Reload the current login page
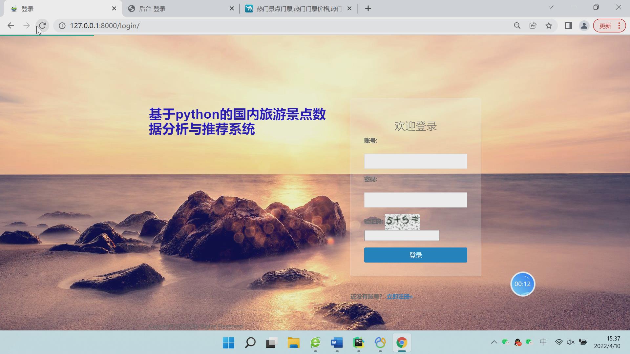The image size is (630, 354). 43,26
